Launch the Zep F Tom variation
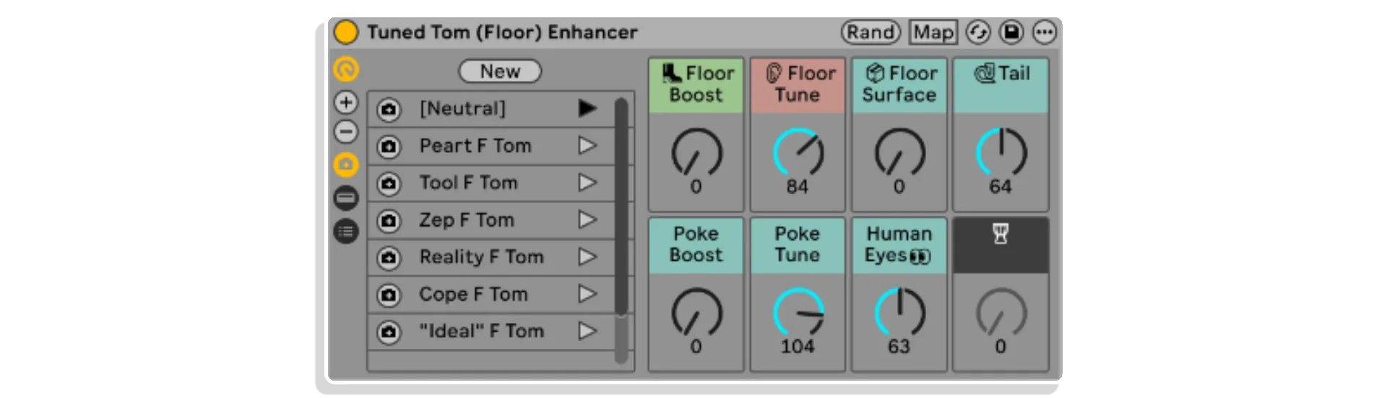The height and width of the screenshot is (398, 1387). coord(587,220)
